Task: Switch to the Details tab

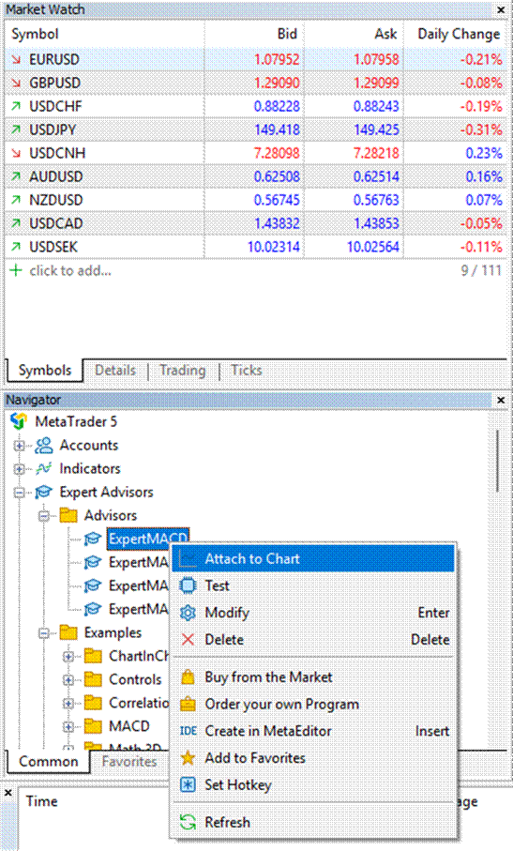Action: click(x=115, y=370)
